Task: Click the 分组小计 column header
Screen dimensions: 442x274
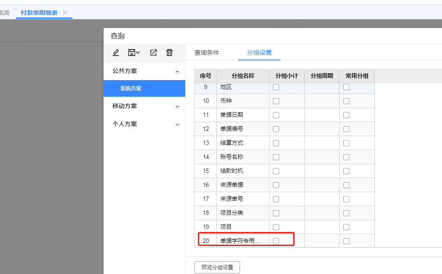Action: click(287, 76)
